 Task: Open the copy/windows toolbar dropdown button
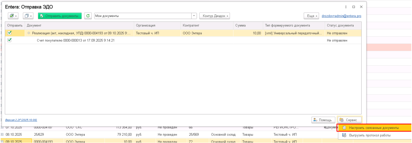[28, 16]
